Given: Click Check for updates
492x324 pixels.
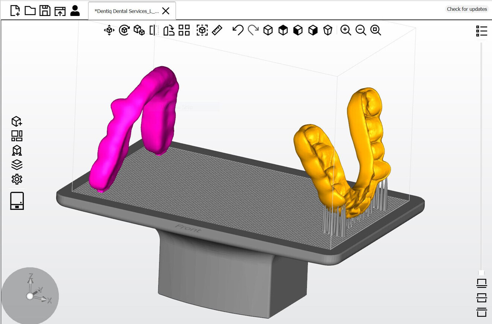Looking at the screenshot, I should coord(467,9).
